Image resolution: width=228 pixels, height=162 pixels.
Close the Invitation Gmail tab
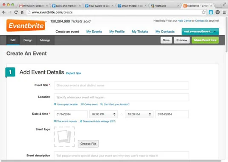pos(47,6)
